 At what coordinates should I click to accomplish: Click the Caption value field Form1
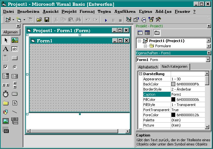point(188,94)
